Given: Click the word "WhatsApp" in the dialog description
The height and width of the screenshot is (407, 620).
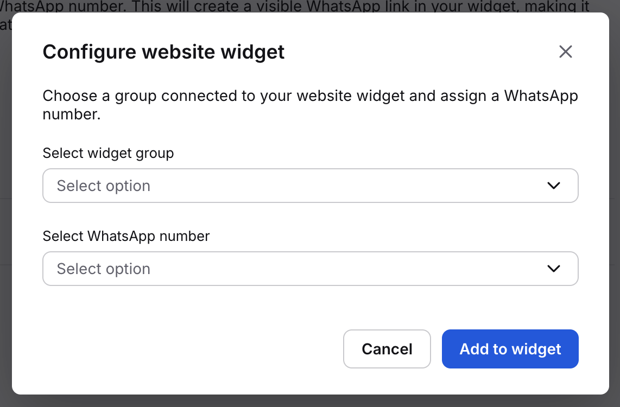Looking at the screenshot, I should point(541,96).
